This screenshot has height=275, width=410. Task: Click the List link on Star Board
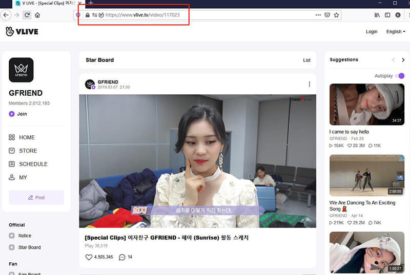[306, 60]
